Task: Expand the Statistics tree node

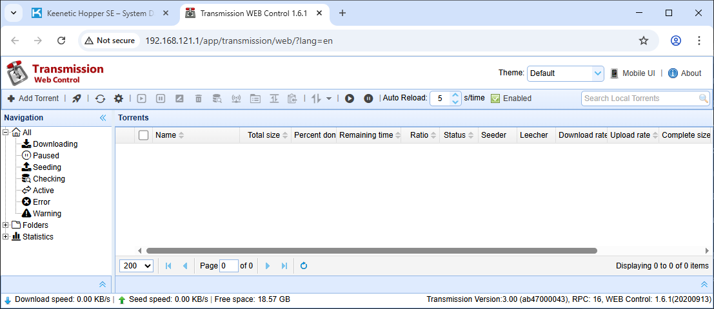Action: 6,237
